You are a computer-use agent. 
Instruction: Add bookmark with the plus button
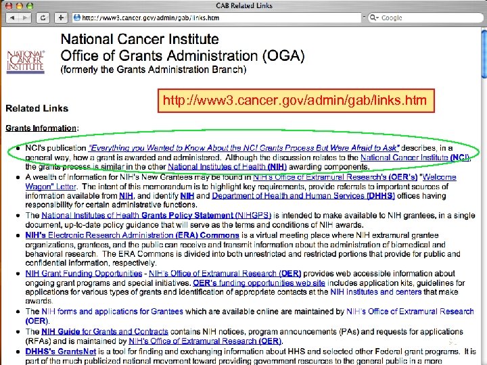pyautogui.click(x=61, y=18)
